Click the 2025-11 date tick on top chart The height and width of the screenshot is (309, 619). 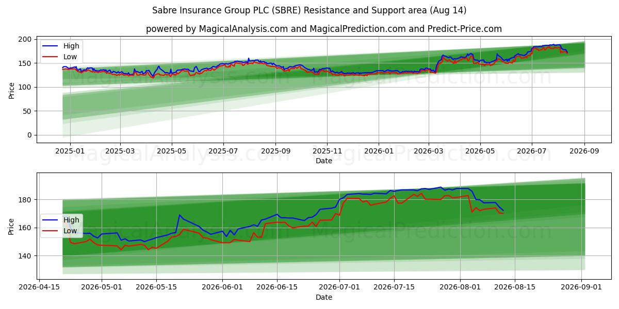pos(327,151)
